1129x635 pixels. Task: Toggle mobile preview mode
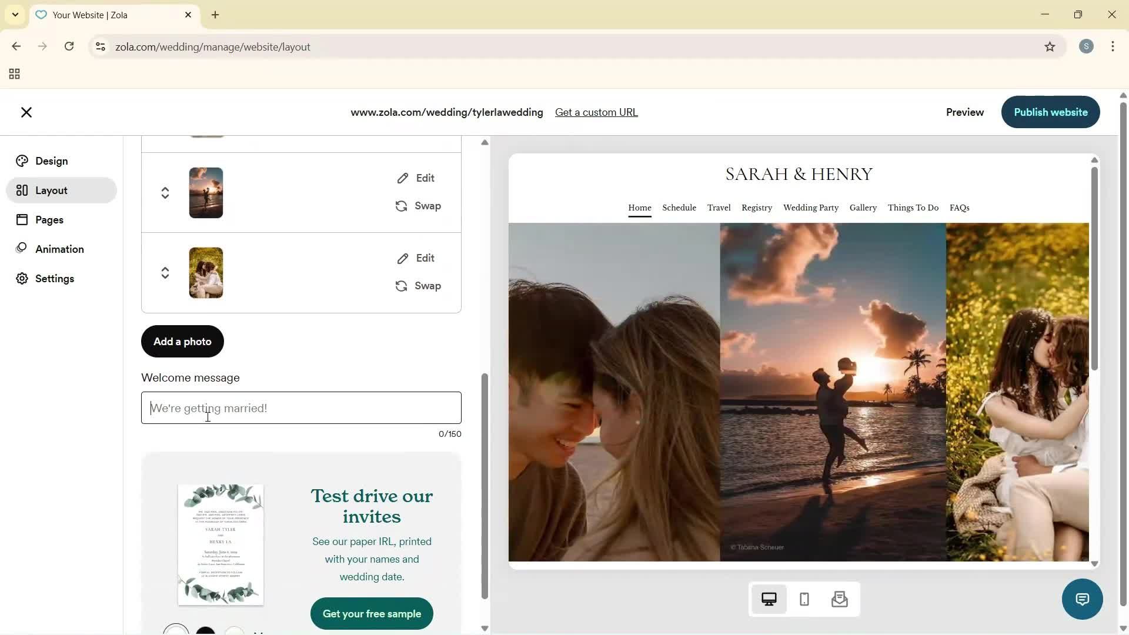(804, 599)
